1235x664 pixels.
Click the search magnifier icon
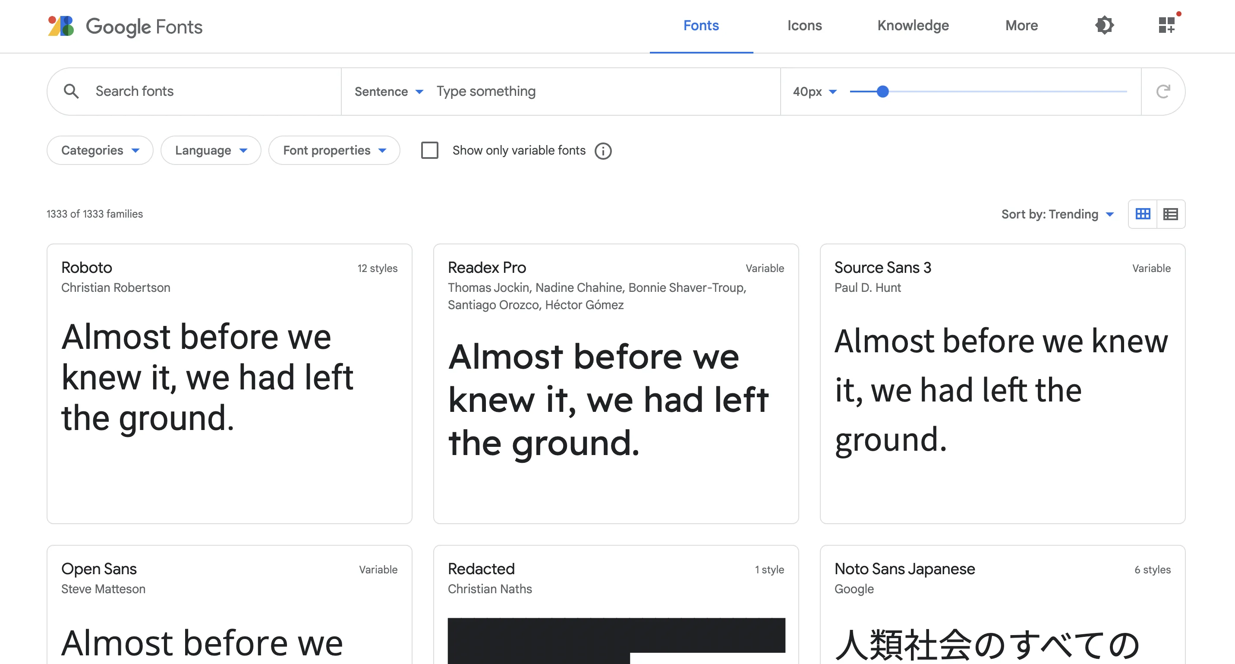tap(72, 91)
